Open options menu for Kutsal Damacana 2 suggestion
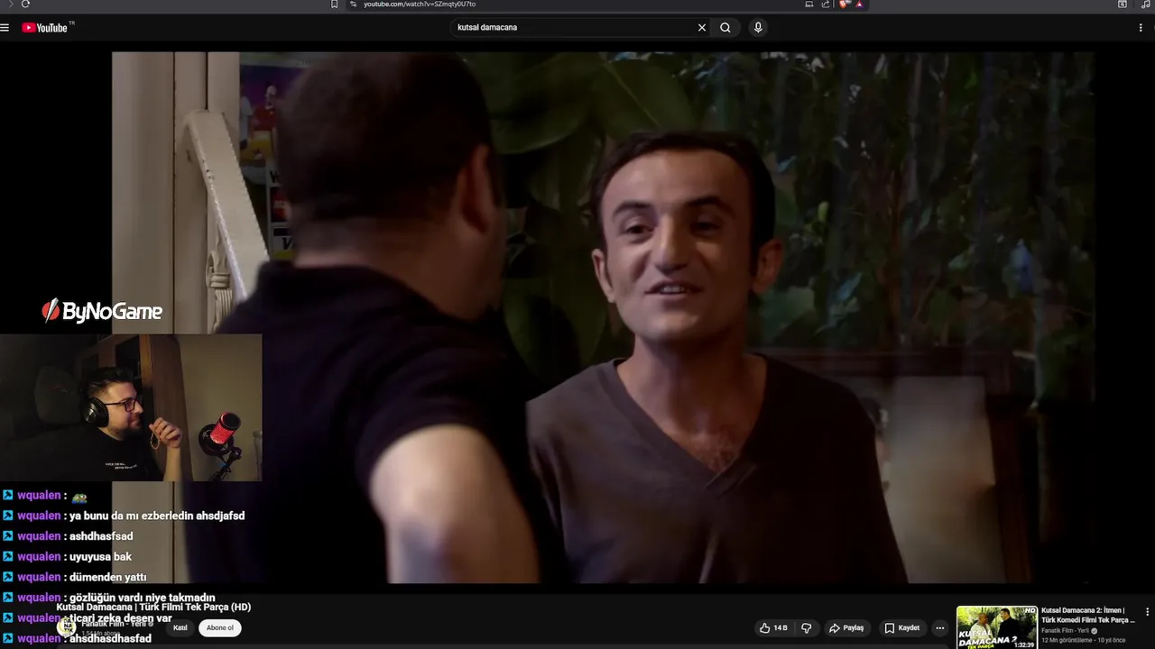This screenshot has width=1155, height=649. click(1148, 612)
